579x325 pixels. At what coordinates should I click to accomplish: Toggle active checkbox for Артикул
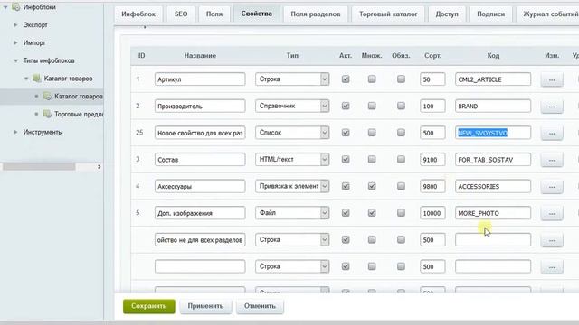(346, 79)
